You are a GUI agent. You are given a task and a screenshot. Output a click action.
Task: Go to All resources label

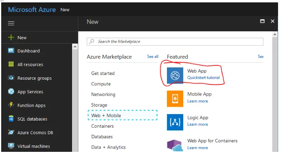click(30, 65)
